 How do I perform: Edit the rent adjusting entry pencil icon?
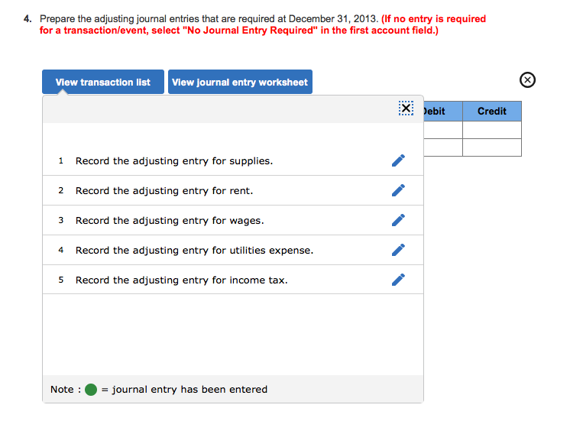click(398, 190)
